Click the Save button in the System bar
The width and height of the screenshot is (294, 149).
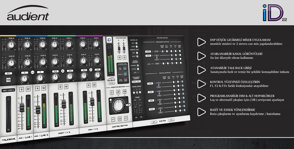click(154, 122)
